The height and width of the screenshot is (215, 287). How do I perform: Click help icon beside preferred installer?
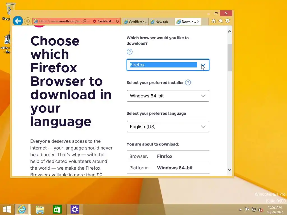[x=188, y=83]
